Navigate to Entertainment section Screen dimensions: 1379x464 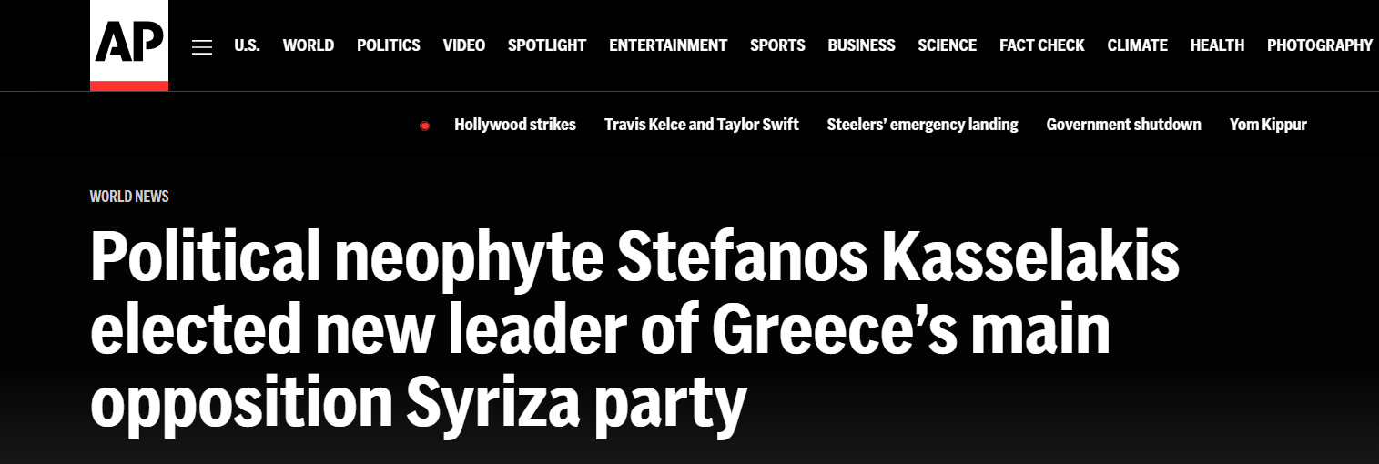[668, 45]
